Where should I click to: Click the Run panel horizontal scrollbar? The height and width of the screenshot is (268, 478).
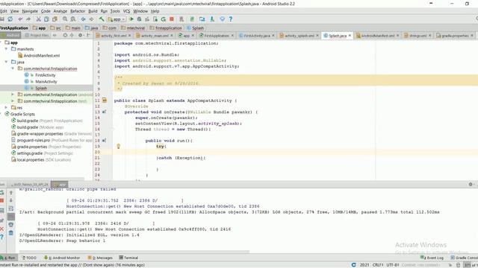134,252
